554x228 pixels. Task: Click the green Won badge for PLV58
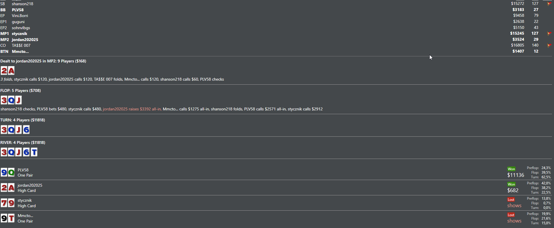pyautogui.click(x=511, y=169)
